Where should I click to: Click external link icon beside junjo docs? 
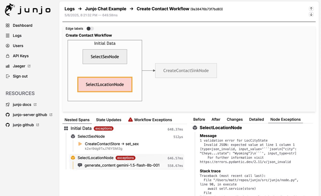[x=35, y=104]
